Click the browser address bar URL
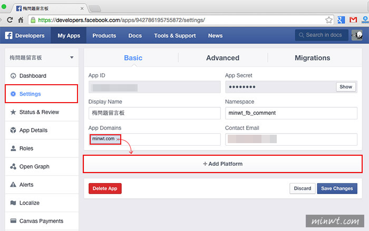This screenshot has width=369, height=231. (121, 20)
